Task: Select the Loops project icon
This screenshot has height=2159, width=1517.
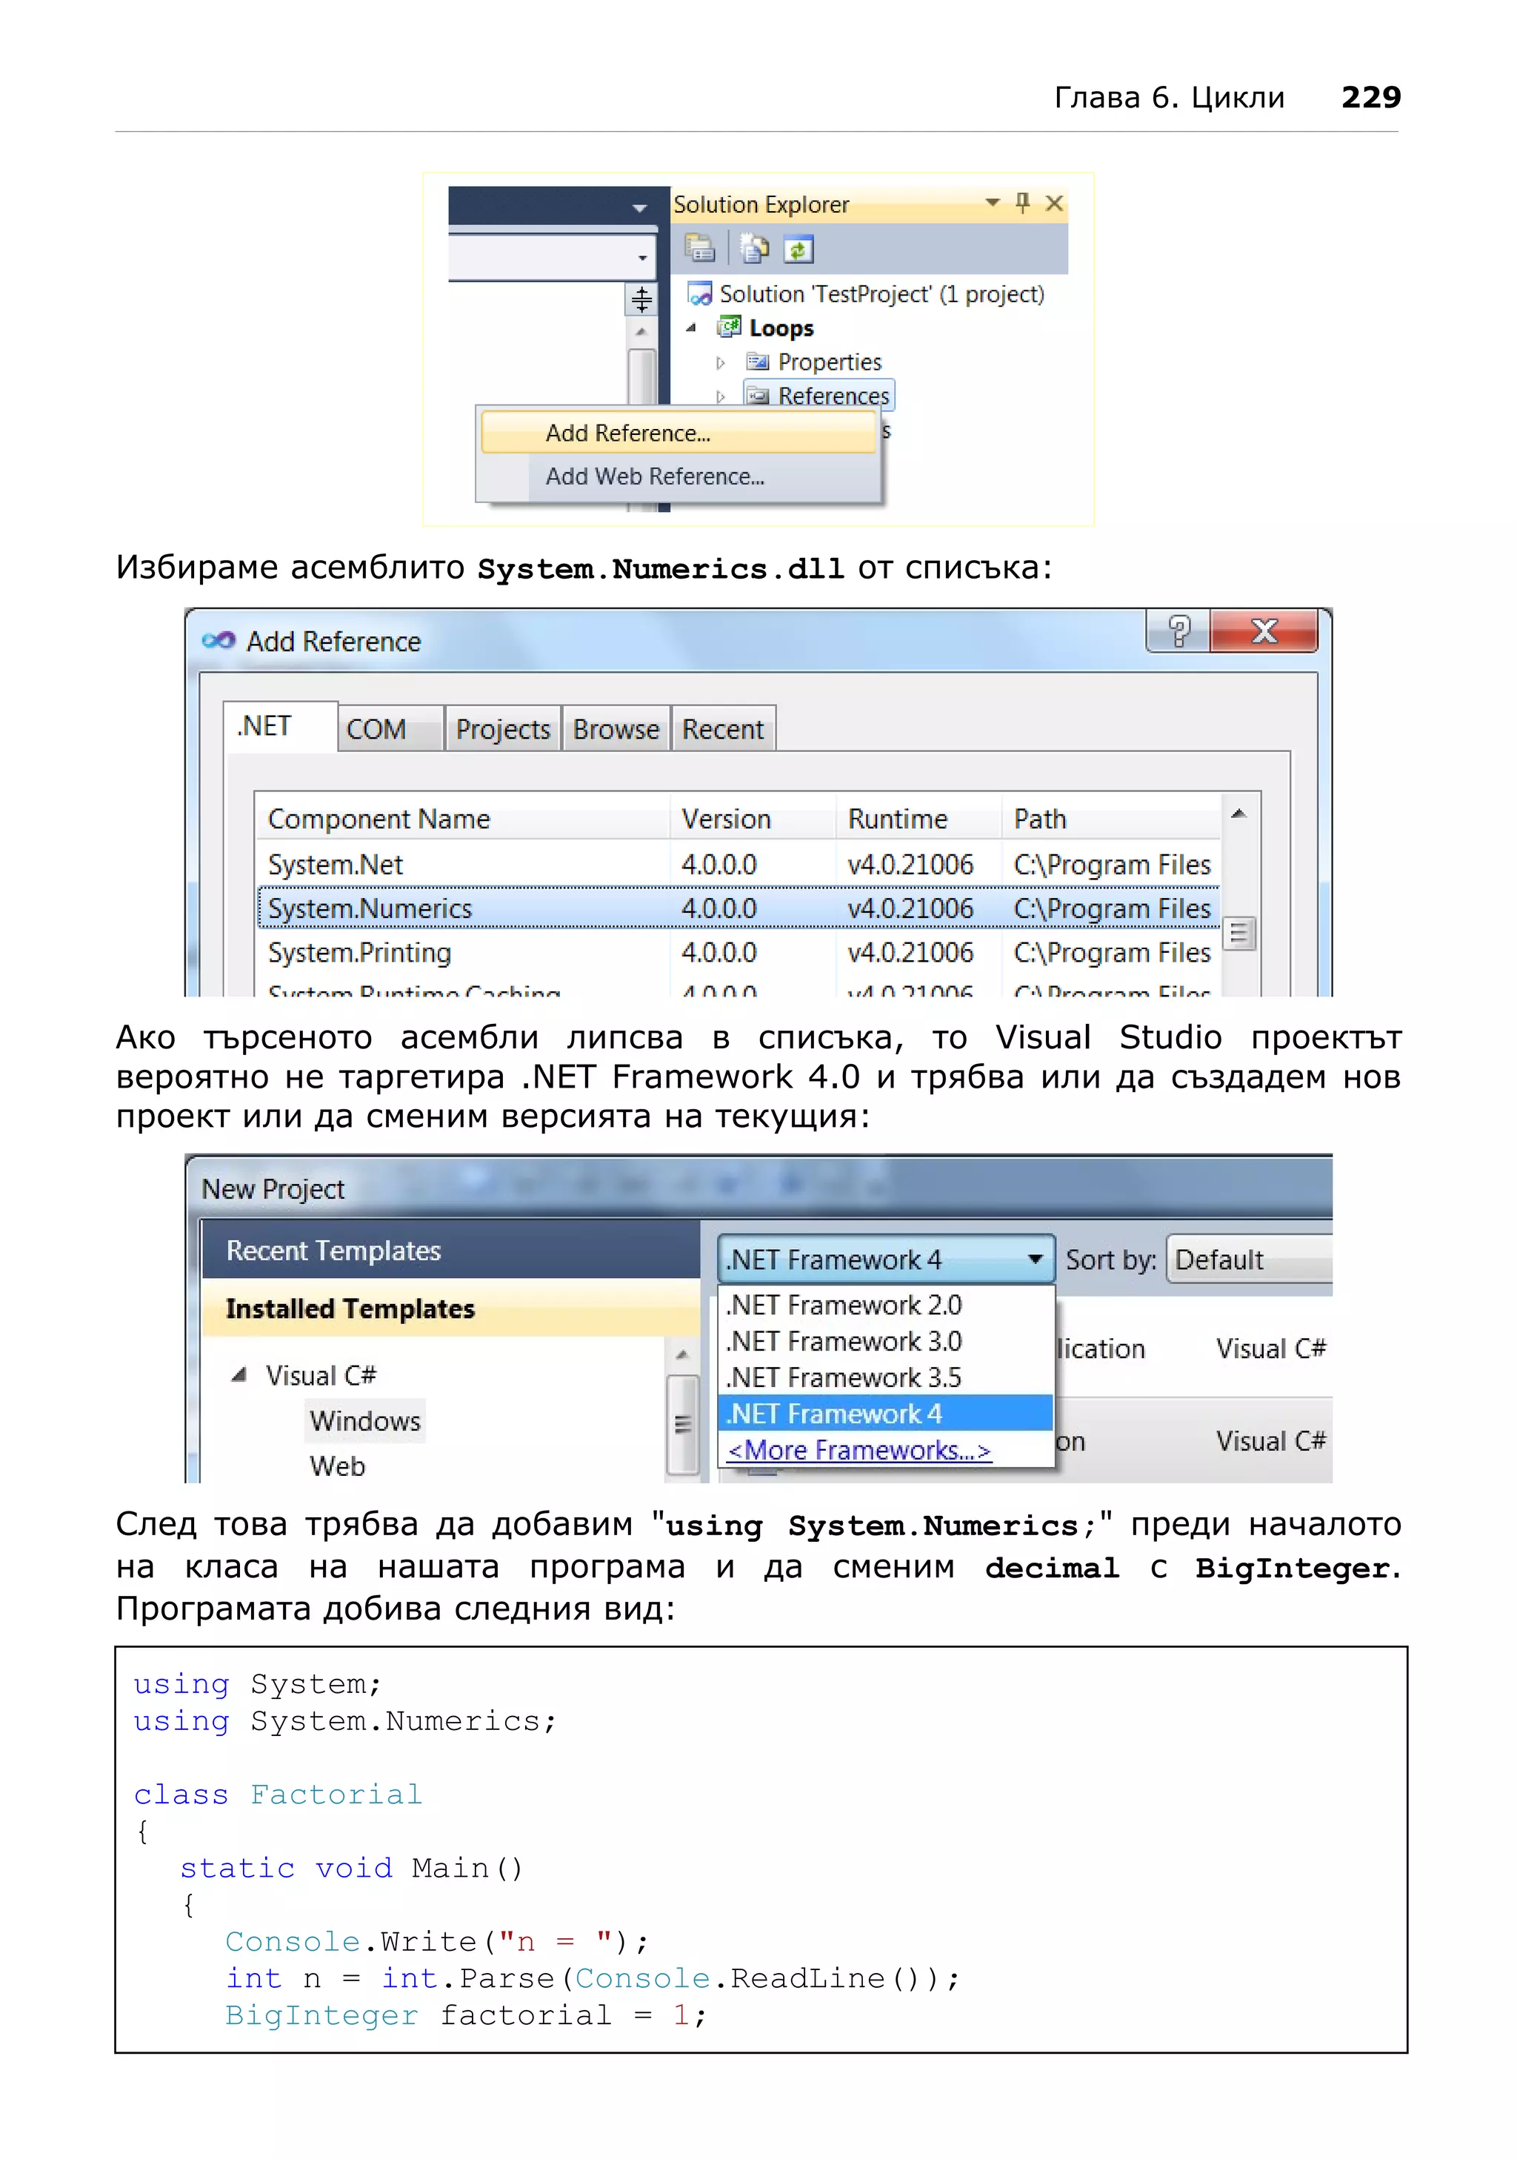Action: 728,327
